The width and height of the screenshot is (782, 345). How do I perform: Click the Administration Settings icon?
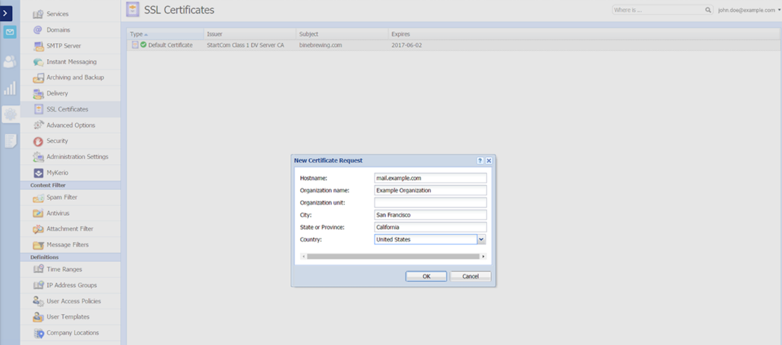coord(38,157)
